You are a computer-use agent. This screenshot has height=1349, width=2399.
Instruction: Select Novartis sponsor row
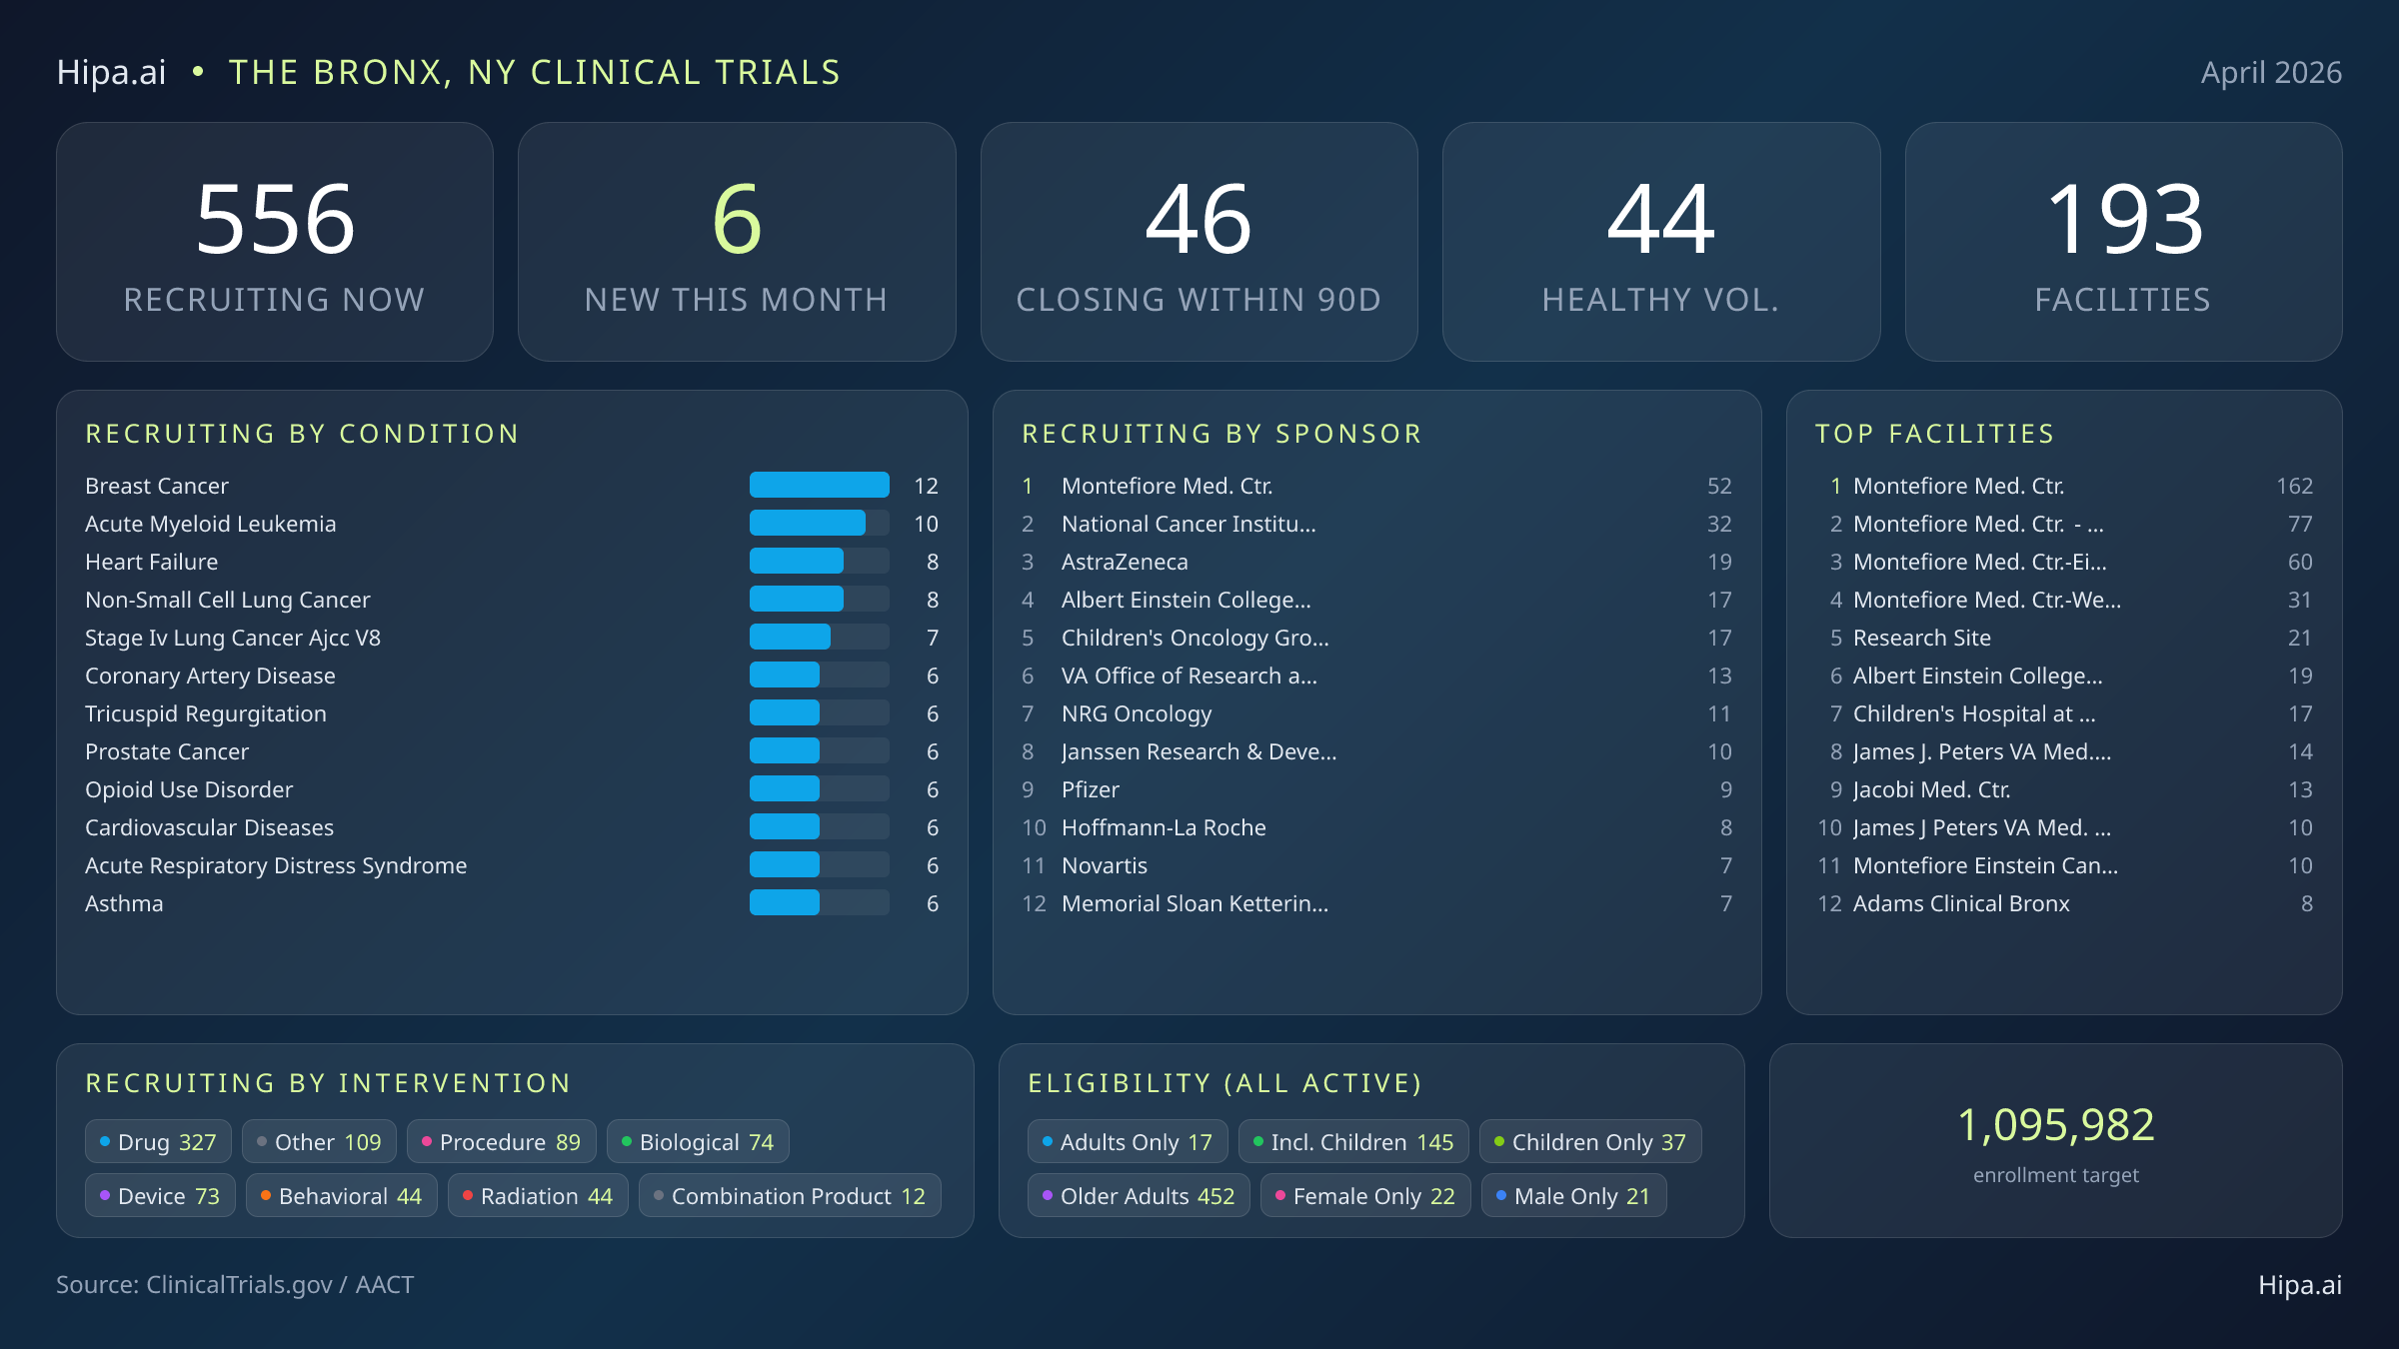pos(1376,865)
